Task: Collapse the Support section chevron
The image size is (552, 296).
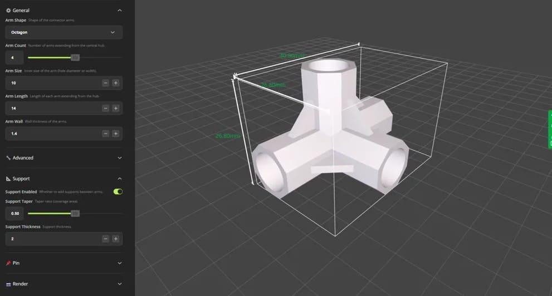Action: (120, 179)
